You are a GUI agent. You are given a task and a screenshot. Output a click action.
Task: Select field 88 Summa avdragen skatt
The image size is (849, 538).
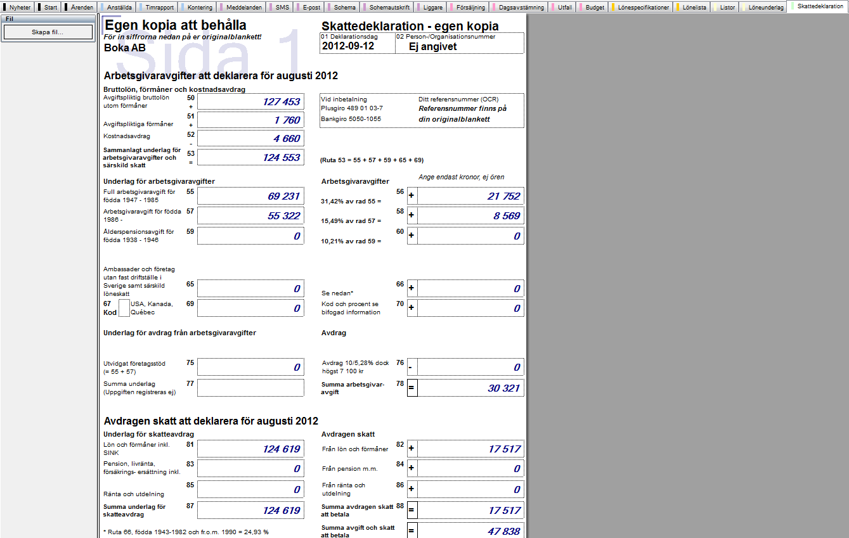[470, 510]
